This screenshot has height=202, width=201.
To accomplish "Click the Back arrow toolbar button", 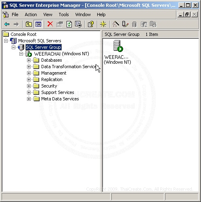I will (x=7, y=24).
